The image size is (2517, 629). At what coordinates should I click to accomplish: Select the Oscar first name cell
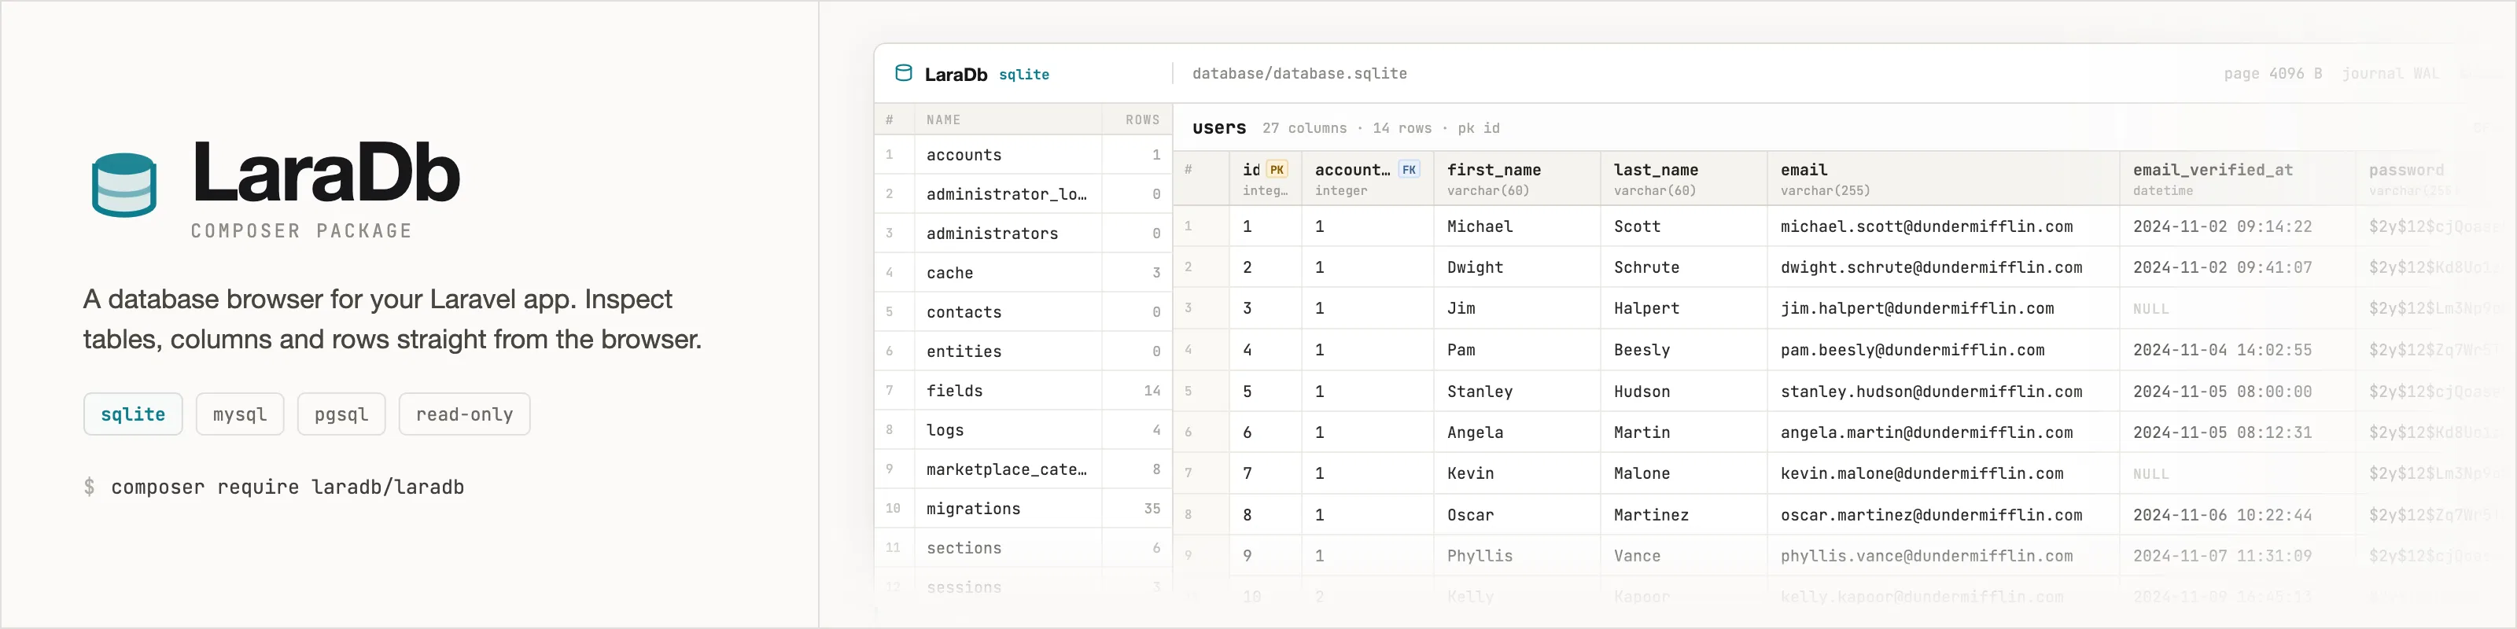point(1517,515)
